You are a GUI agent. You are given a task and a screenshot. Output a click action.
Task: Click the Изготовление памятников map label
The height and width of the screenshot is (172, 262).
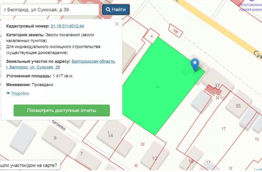[250, 7]
